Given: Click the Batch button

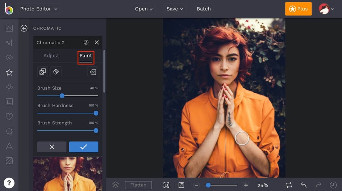Looking at the screenshot, I should [204, 9].
